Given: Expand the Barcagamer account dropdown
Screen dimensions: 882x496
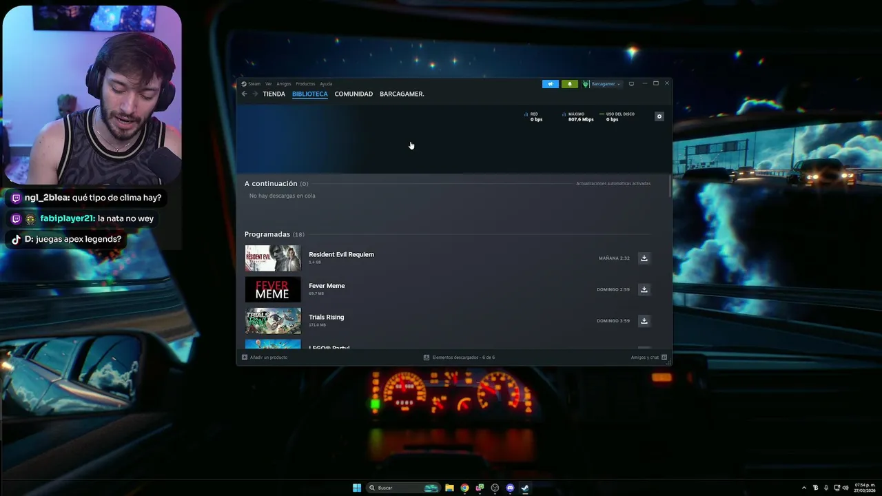Looking at the screenshot, I should point(606,84).
